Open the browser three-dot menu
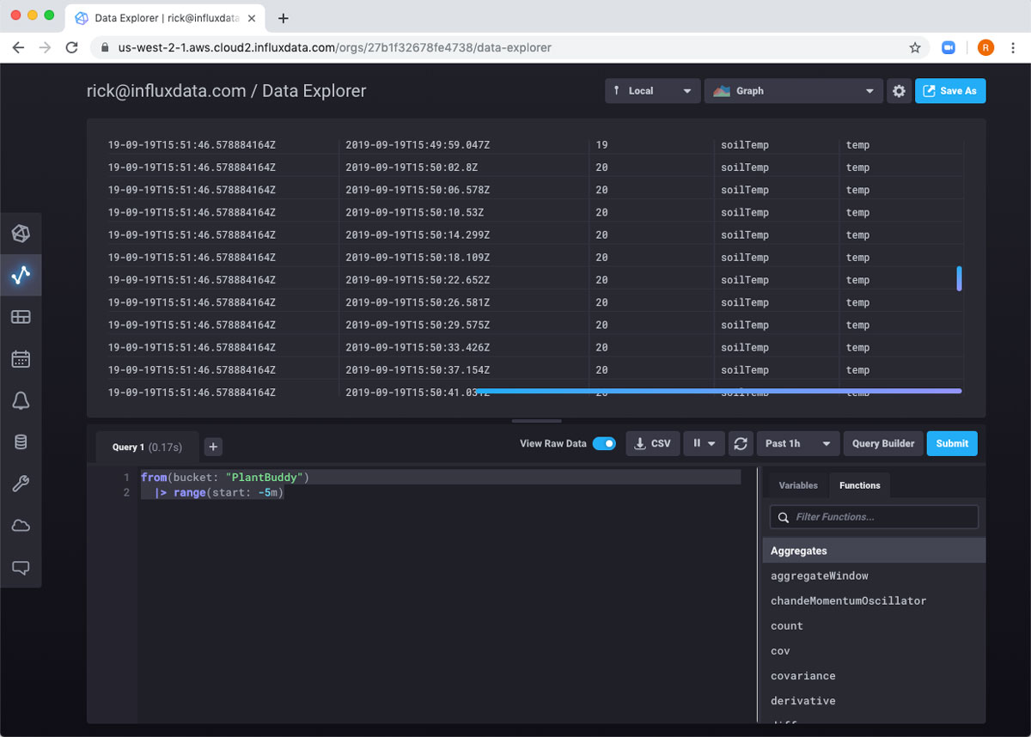The image size is (1031, 737). point(1014,48)
